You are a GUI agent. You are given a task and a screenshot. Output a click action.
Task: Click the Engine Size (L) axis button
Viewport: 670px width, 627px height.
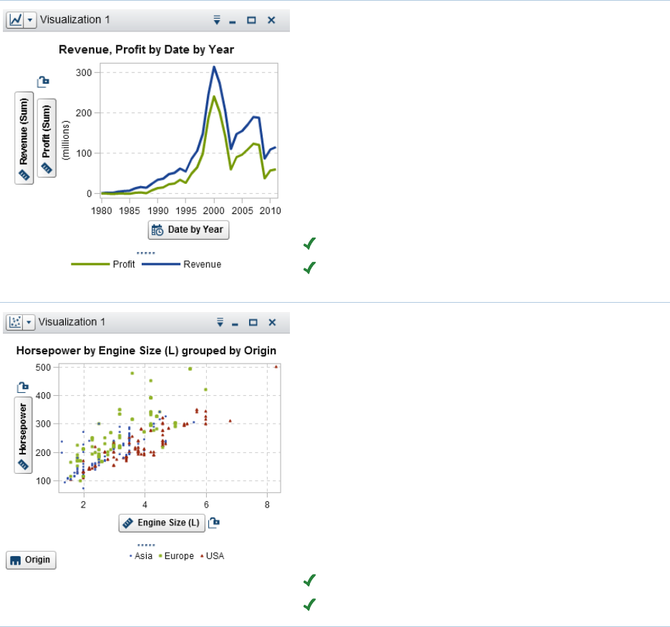(162, 523)
